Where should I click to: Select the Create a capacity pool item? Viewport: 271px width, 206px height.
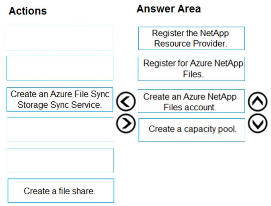tap(192, 130)
